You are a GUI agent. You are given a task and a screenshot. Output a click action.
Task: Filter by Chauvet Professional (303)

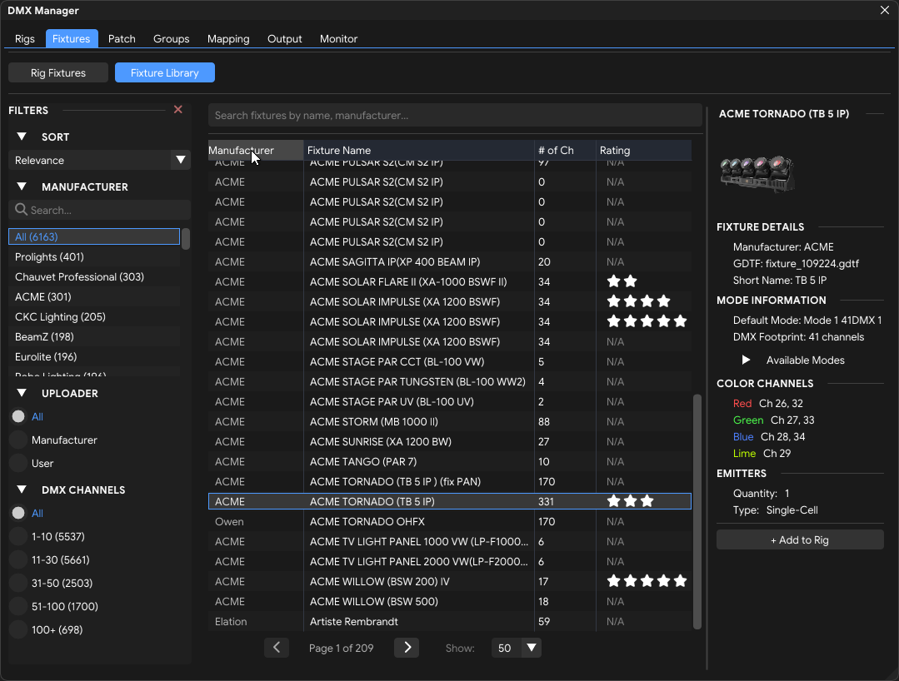[x=94, y=276]
